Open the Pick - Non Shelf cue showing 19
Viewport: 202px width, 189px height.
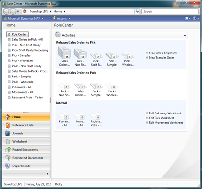[x=80, y=57]
